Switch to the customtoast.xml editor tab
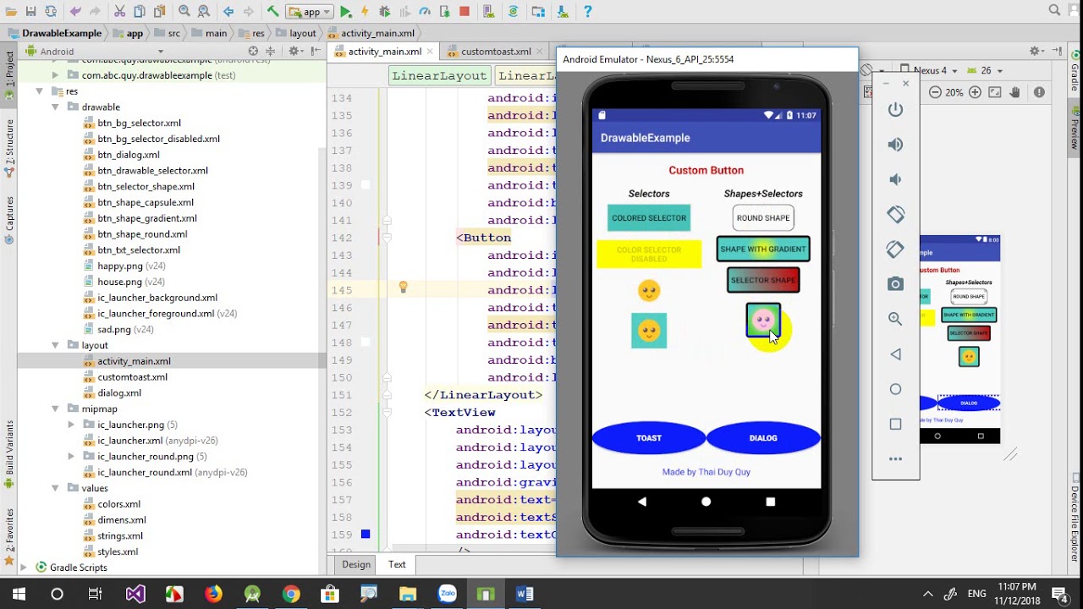 coord(495,52)
